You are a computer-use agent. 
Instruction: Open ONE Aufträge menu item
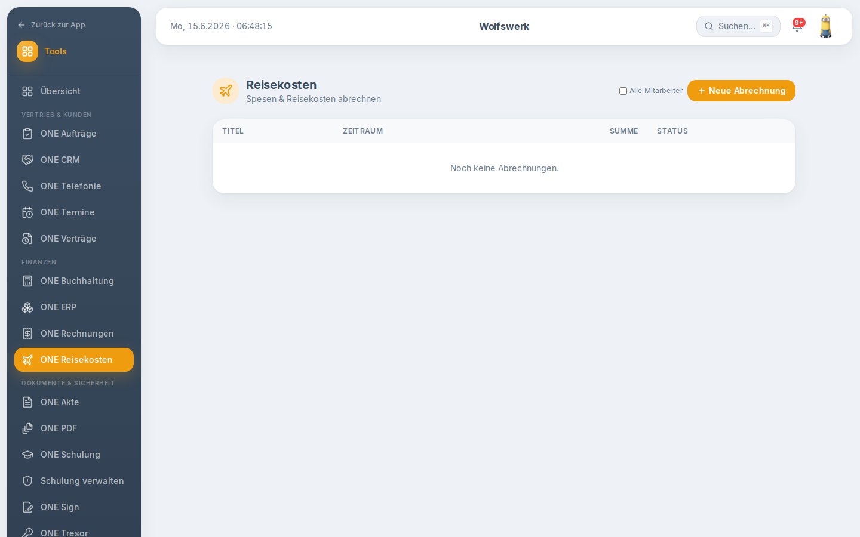click(74, 134)
